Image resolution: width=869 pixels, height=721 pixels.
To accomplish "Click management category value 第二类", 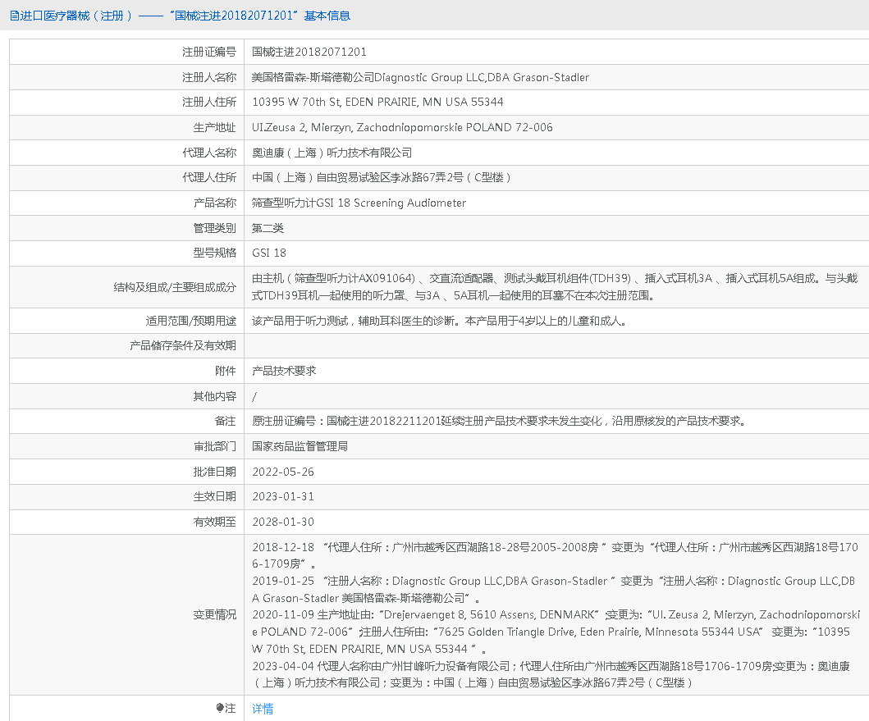I will tap(268, 228).
